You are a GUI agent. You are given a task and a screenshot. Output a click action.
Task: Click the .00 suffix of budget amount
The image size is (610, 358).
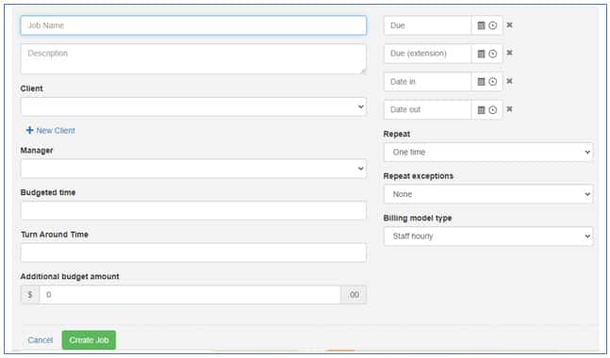click(354, 295)
